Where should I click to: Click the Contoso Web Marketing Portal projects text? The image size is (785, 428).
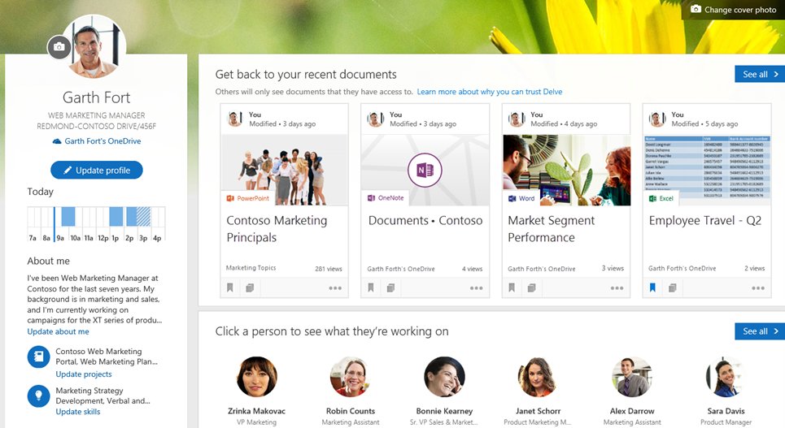point(107,357)
